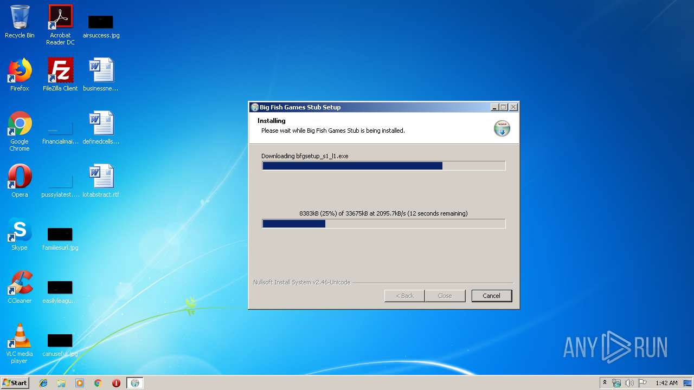The height and width of the screenshot is (390, 694).
Task: Select the lotabstract.rtf document
Action: 101,181
